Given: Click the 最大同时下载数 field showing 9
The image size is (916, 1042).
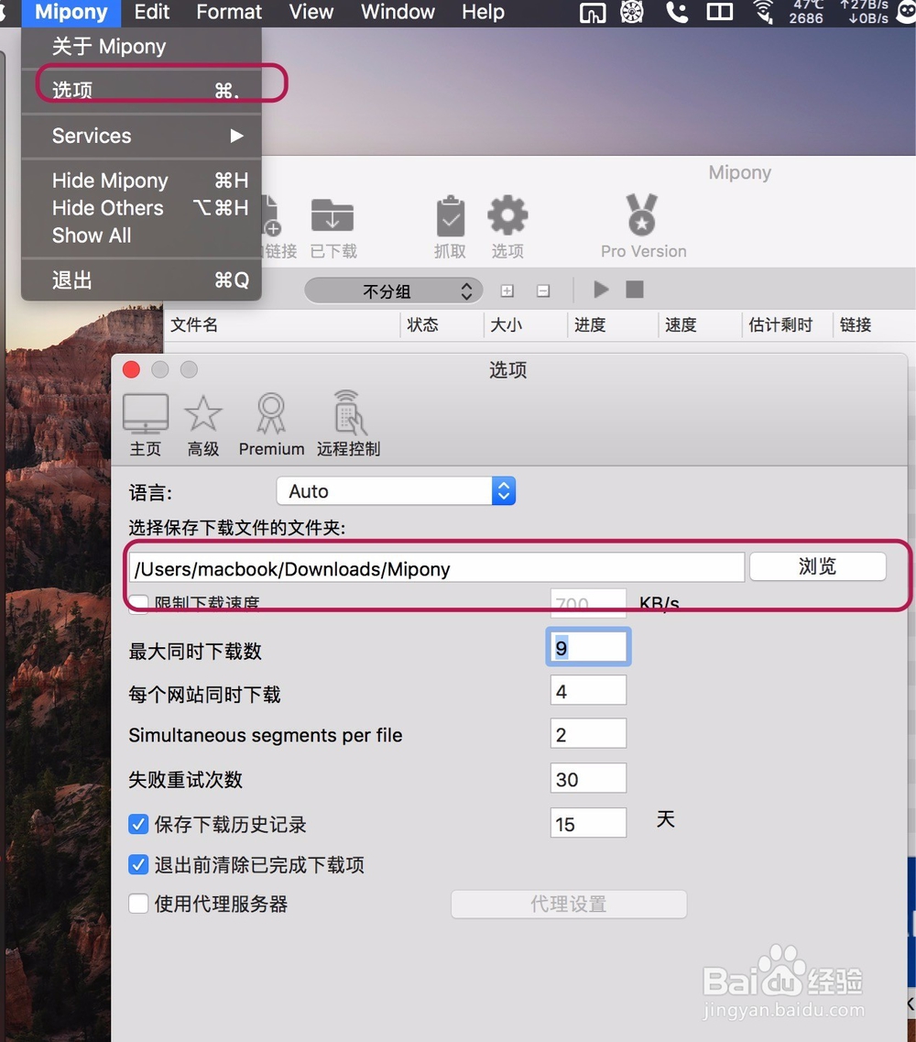Looking at the screenshot, I should (x=588, y=647).
